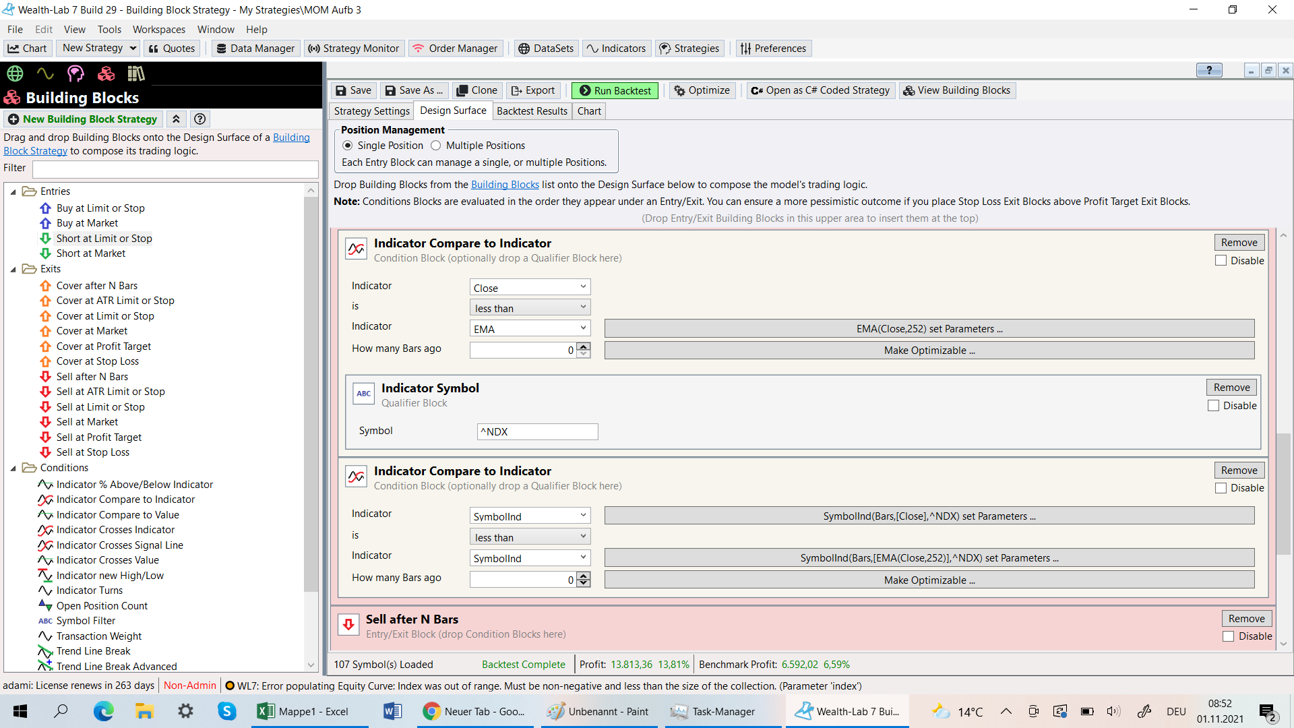Click the EMA(Close,252) set Parameters button
The height and width of the screenshot is (728, 1294).
coord(929,329)
